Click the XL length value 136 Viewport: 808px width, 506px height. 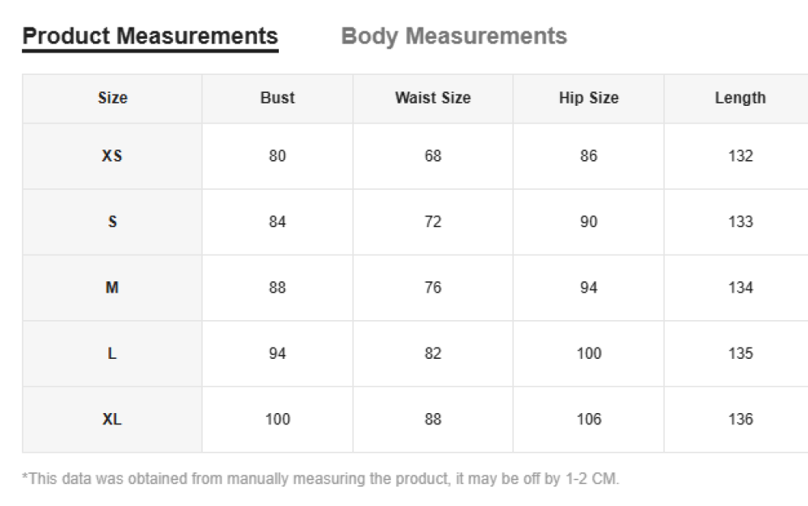[x=740, y=420]
